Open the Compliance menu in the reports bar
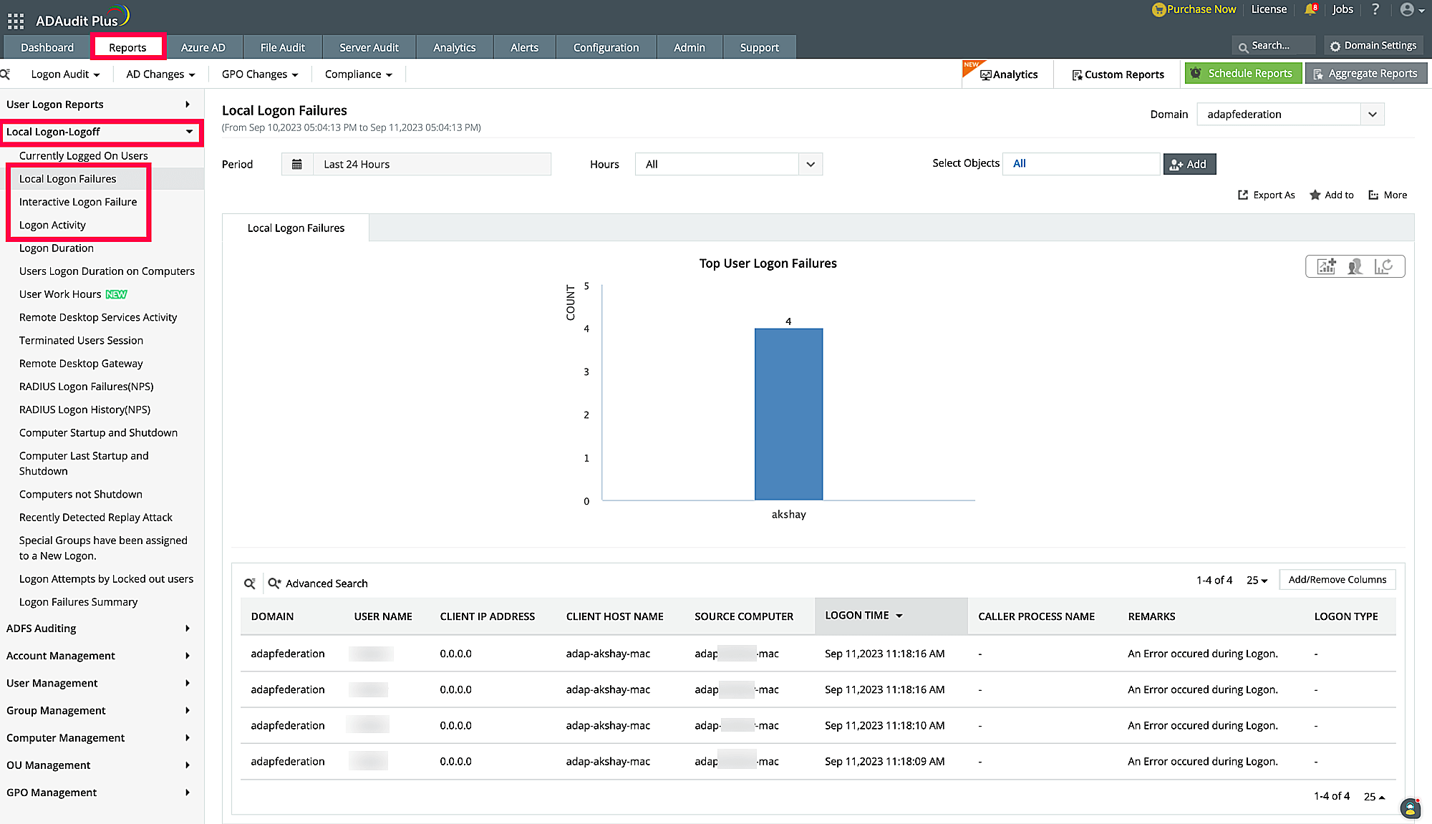Screen dimensions: 1432x824 [x=357, y=74]
